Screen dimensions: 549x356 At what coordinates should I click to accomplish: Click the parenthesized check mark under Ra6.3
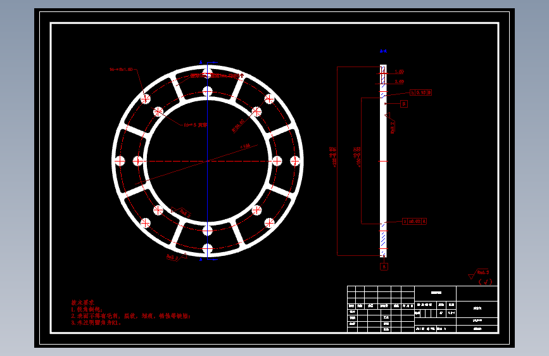(485, 282)
